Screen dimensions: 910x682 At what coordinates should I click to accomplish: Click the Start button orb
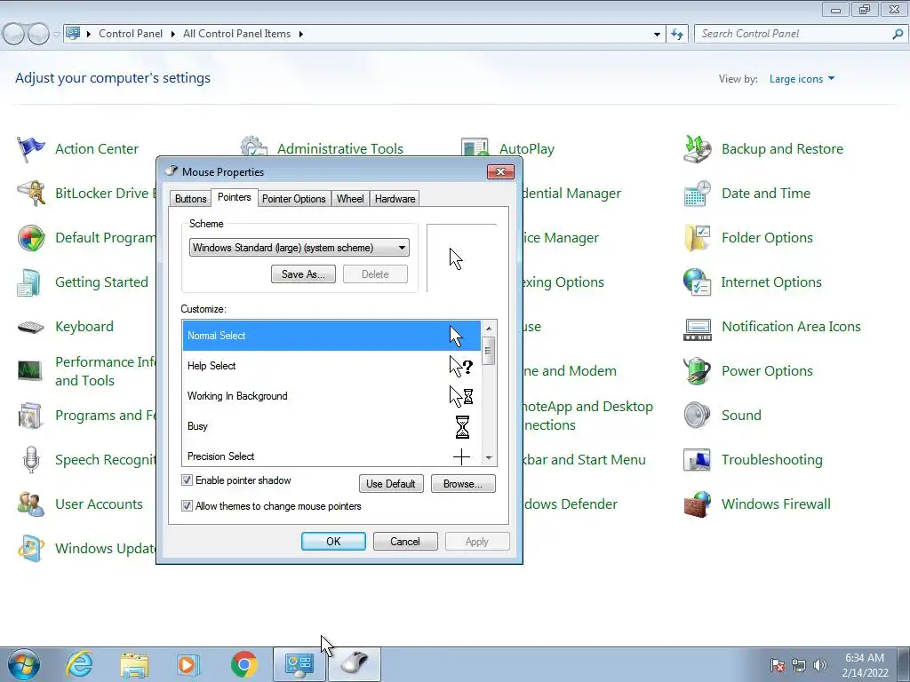click(x=23, y=664)
